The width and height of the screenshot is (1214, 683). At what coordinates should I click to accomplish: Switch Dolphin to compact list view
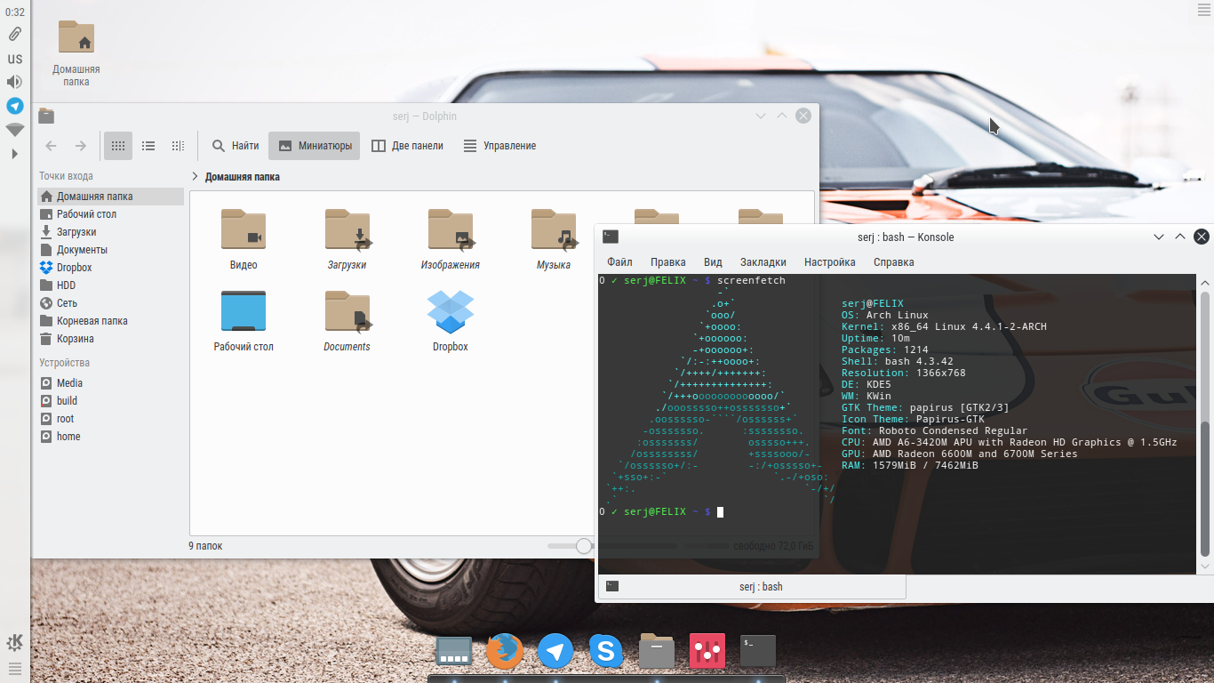pos(148,146)
